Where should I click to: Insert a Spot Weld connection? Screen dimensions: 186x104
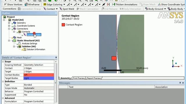tap(67, 9)
